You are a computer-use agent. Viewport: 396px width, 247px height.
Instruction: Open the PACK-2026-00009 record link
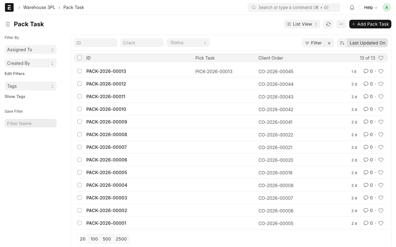pyautogui.click(x=107, y=122)
